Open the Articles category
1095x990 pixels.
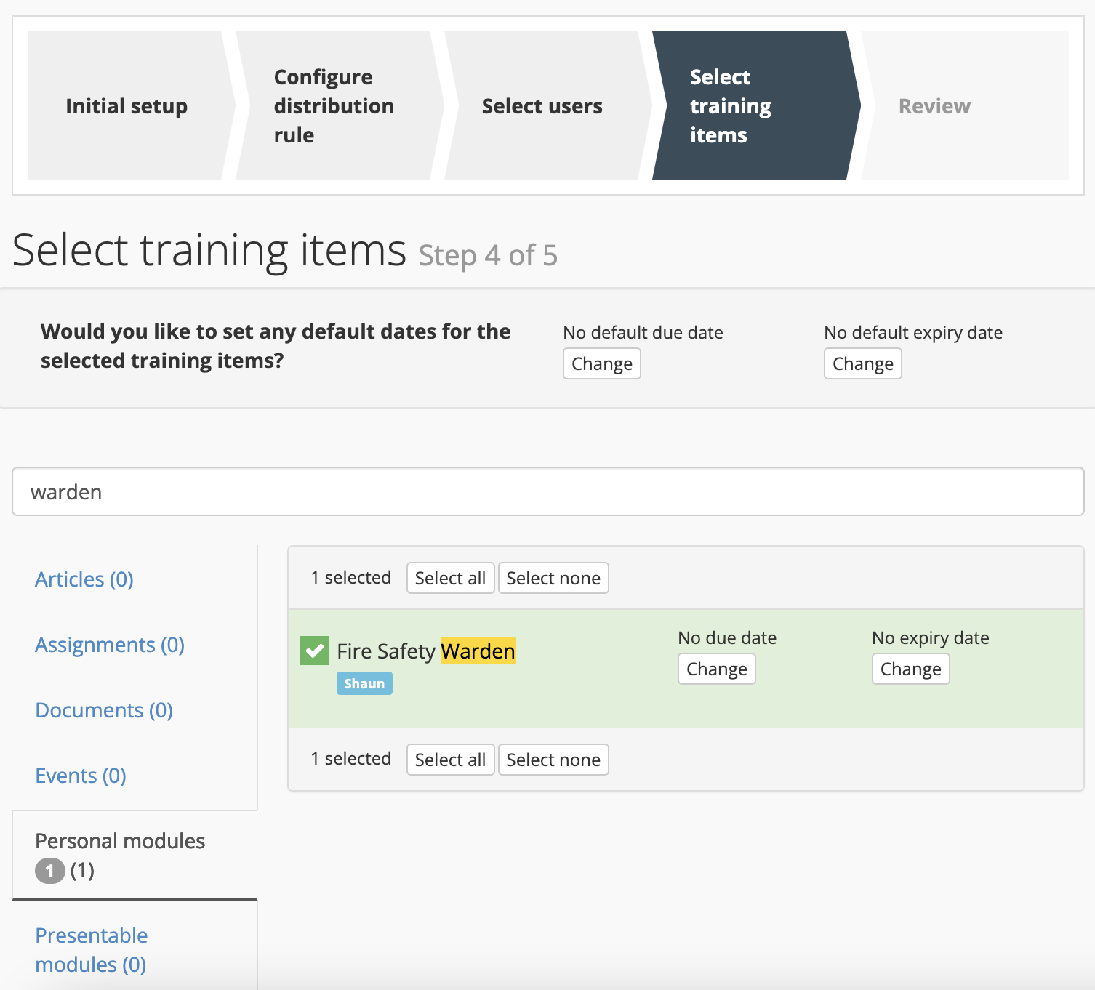pos(84,579)
